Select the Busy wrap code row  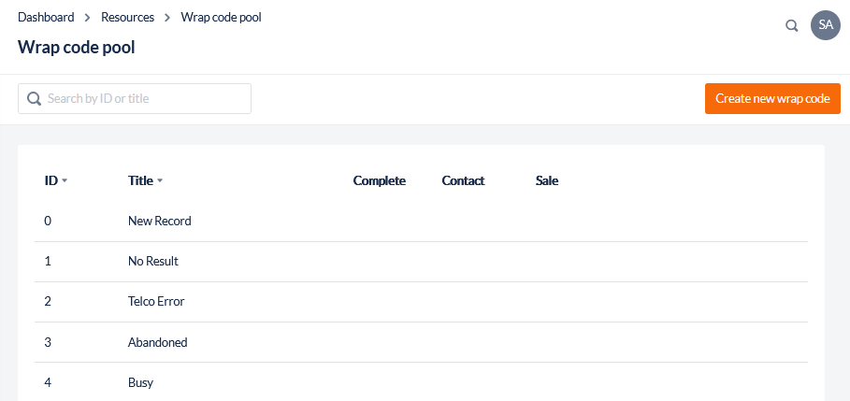pyautogui.click(x=140, y=382)
